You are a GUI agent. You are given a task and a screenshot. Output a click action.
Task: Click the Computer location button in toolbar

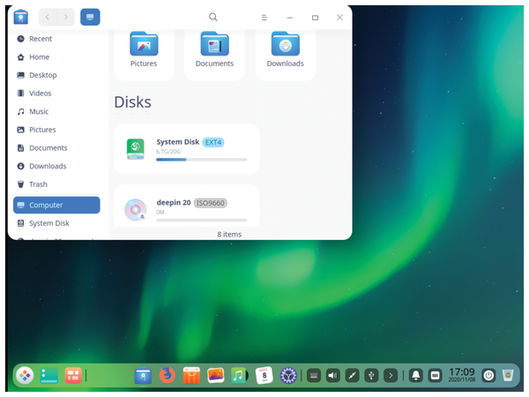[90, 17]
